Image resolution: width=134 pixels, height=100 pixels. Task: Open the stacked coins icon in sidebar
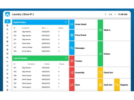[x=8, y=82]
